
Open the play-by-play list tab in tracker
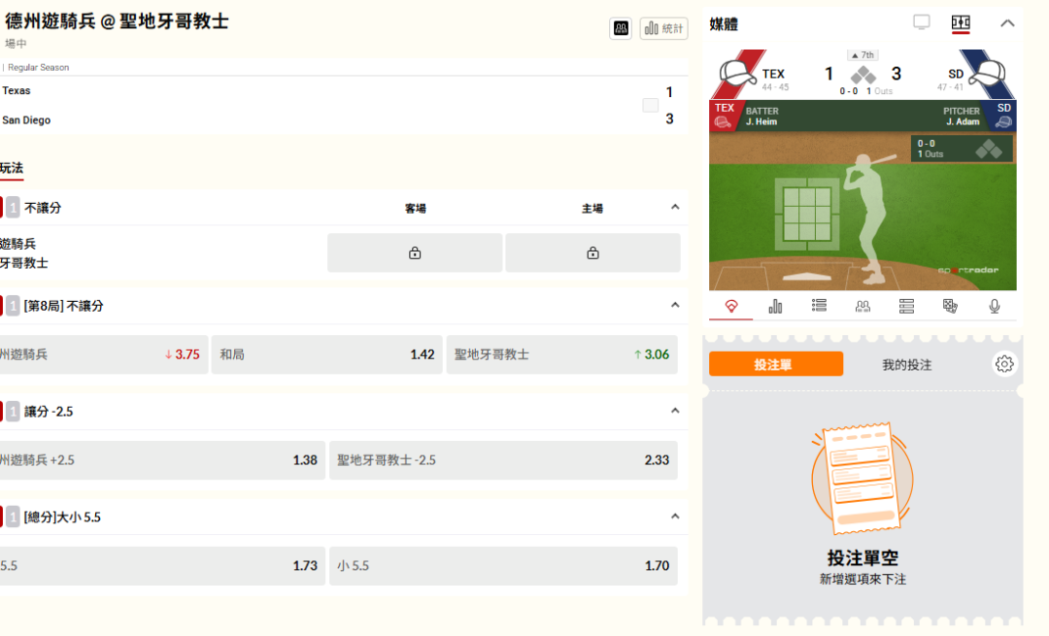coord(819,306)
